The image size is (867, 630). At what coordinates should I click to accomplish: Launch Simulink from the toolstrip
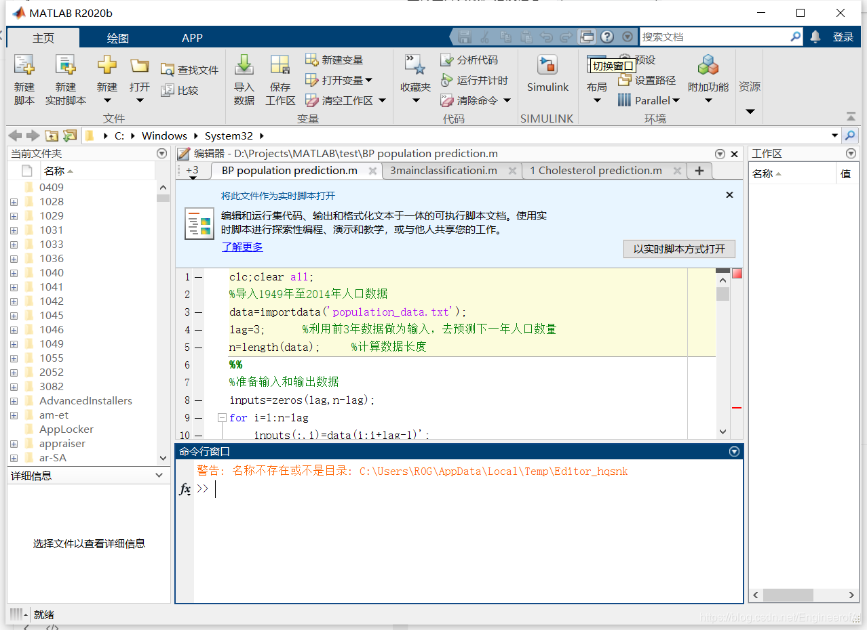tap(547, 66)
